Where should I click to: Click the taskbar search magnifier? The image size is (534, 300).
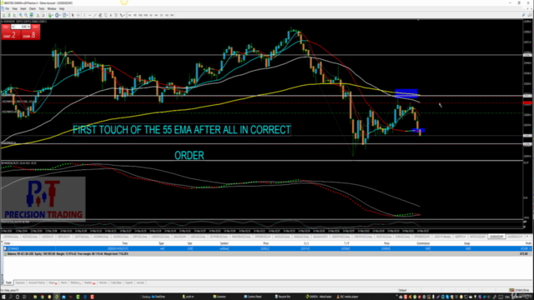click(x=11, y=297)
